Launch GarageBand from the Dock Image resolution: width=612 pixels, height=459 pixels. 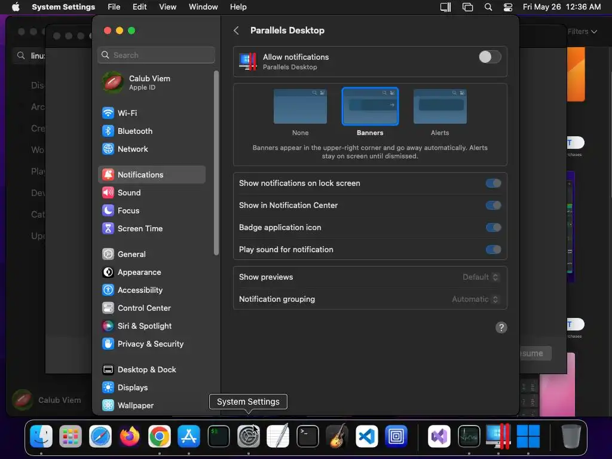337,436
